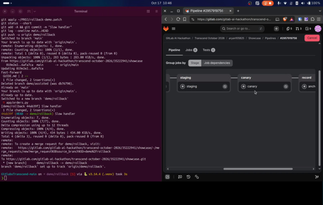This screenshot has width=323, height=205.
Task: Click the GitLab fox logo
Action: 166,28
